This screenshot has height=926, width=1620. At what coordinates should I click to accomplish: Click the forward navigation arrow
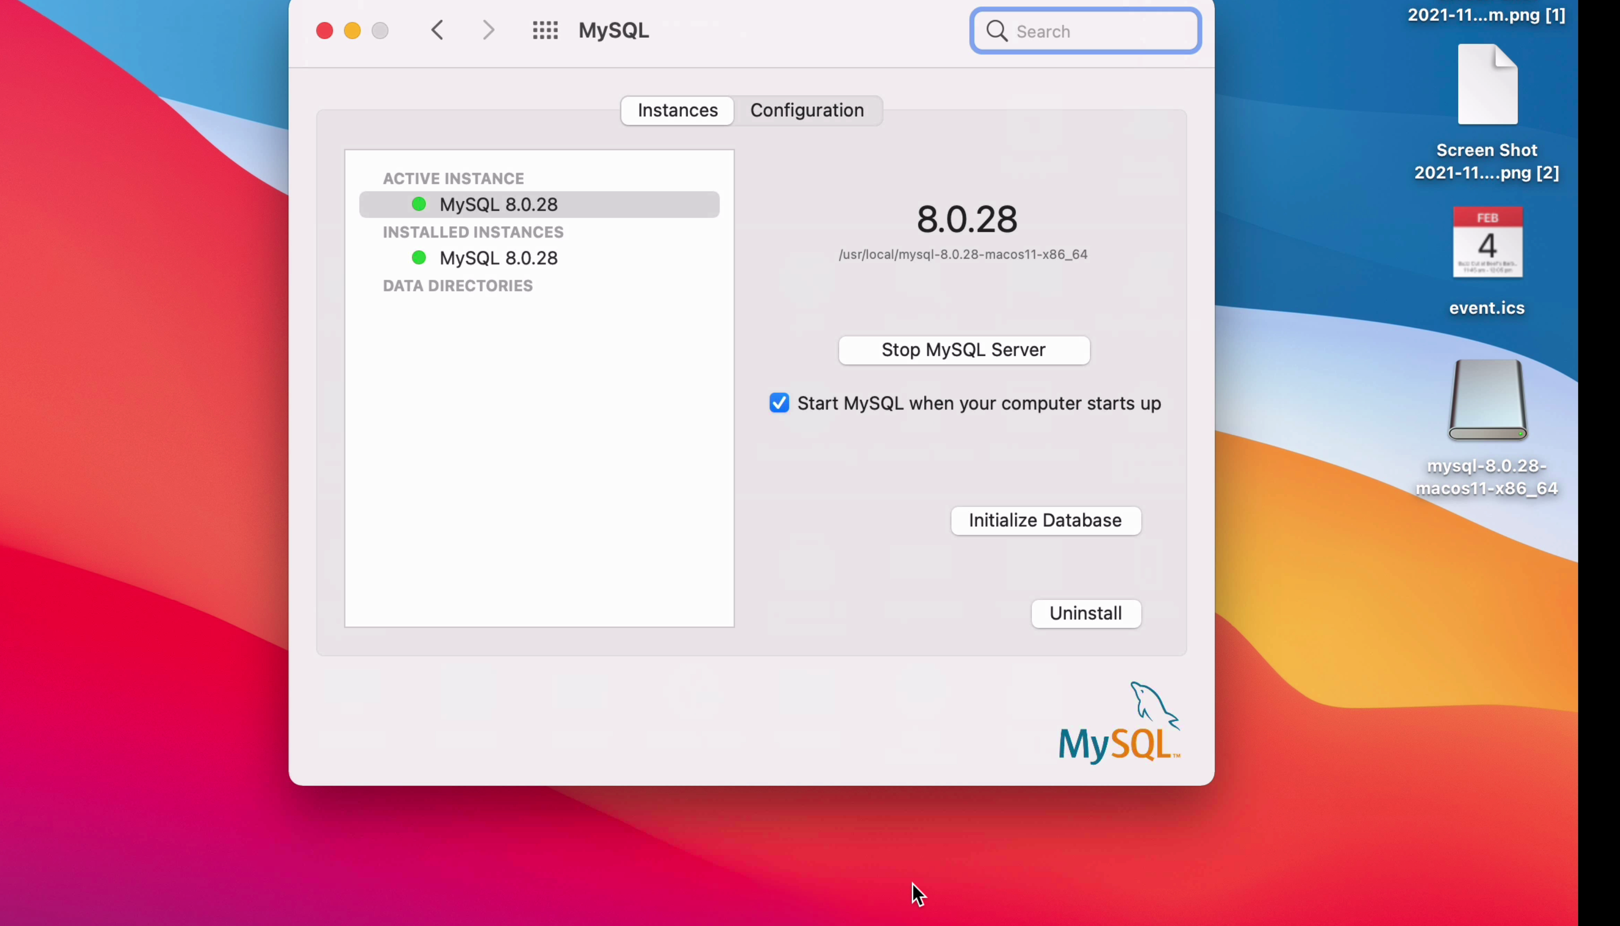click(x=488, y=30)
